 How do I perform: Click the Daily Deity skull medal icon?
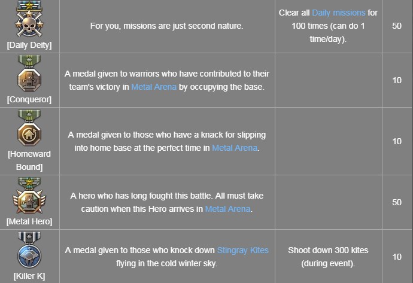tap(29, 19)
